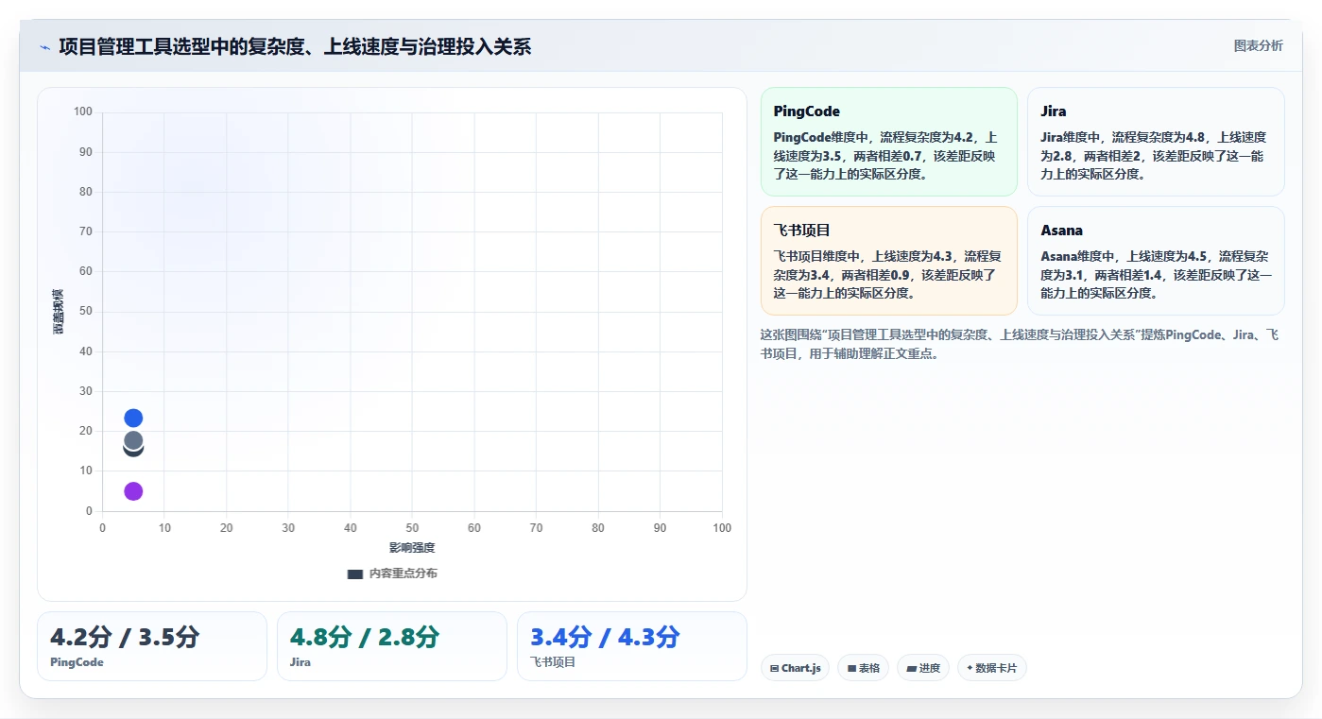Viewport: 1322px width, 719px height.
Task: Click the 数据卡片 chip
Action: tap(992, 668)
